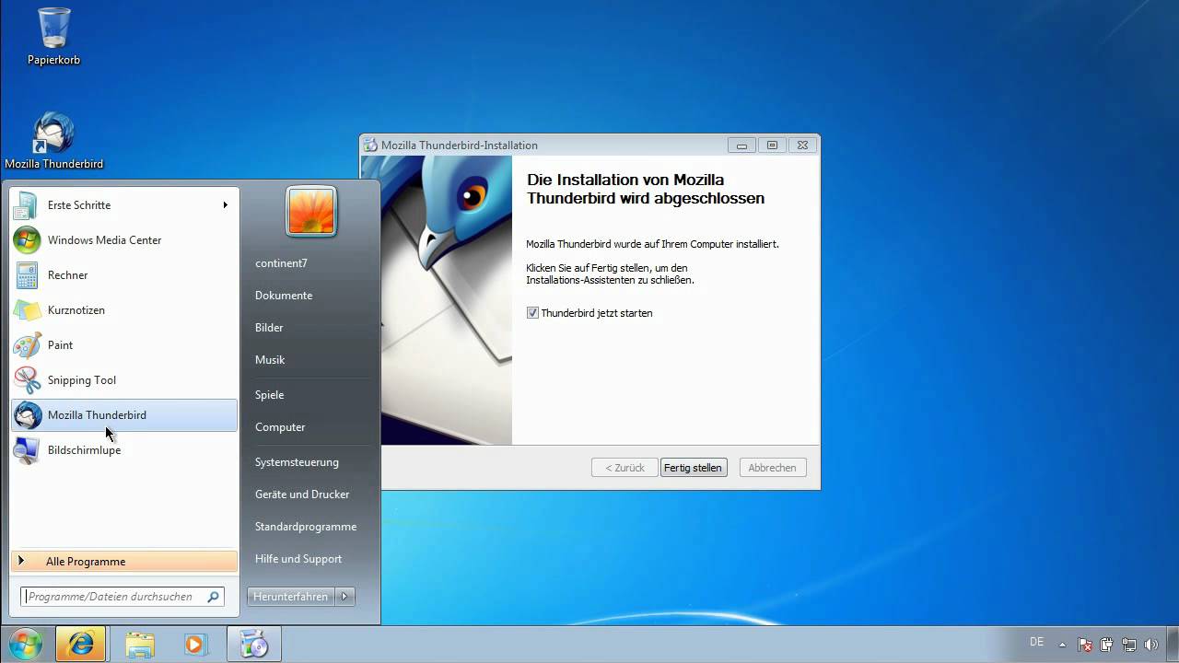Click Abbrechen in the Thunderbird installer
Image resolution: width=1179 pixels, height=663 pixels.
(772, 468)
